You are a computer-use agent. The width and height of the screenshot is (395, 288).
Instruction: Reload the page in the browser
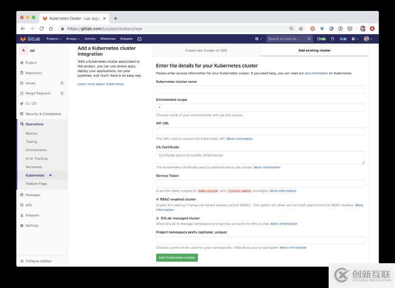click(x=42, y=28)
